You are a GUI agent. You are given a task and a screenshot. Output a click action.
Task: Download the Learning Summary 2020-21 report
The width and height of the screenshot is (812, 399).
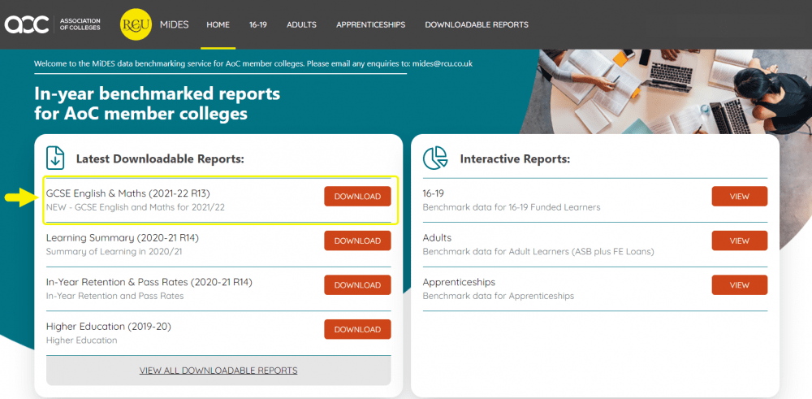pyautogui.click(x=357, y=241)
